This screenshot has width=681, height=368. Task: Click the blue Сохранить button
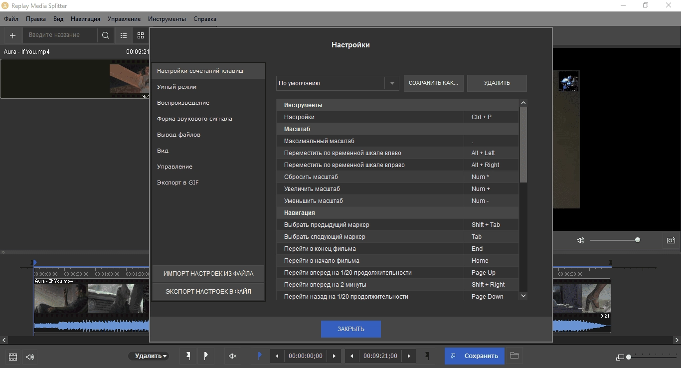(475, 356)
